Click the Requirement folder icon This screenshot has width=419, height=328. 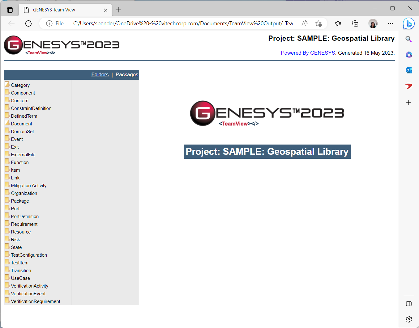click(7, 223)
